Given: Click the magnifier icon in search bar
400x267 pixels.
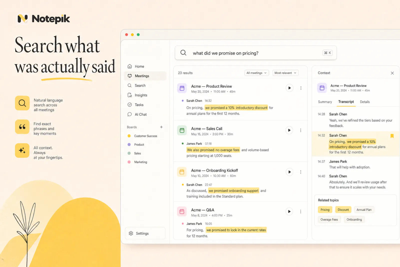Looking at the screenshot, I should (183, 53).
